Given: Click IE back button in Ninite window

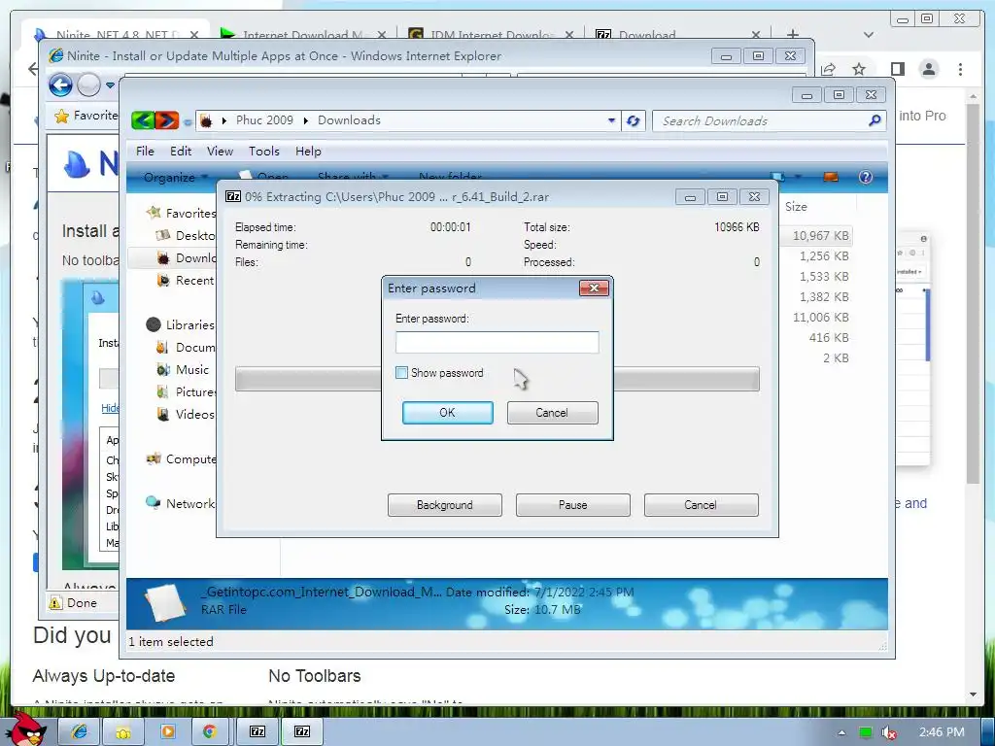Looking at the screenshot, I should (x=61, y=85).
